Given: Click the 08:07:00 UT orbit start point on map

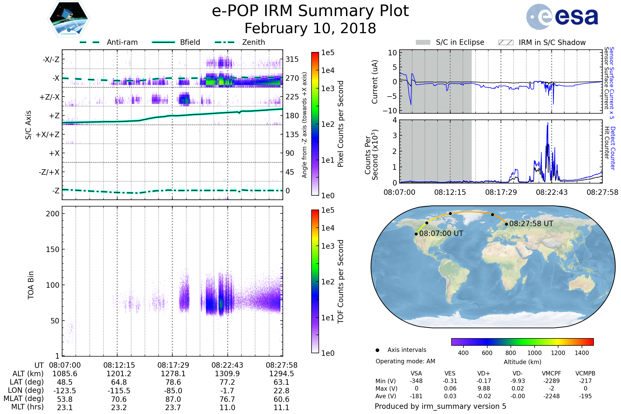Looking at the screenshot, I should point(416,234).
